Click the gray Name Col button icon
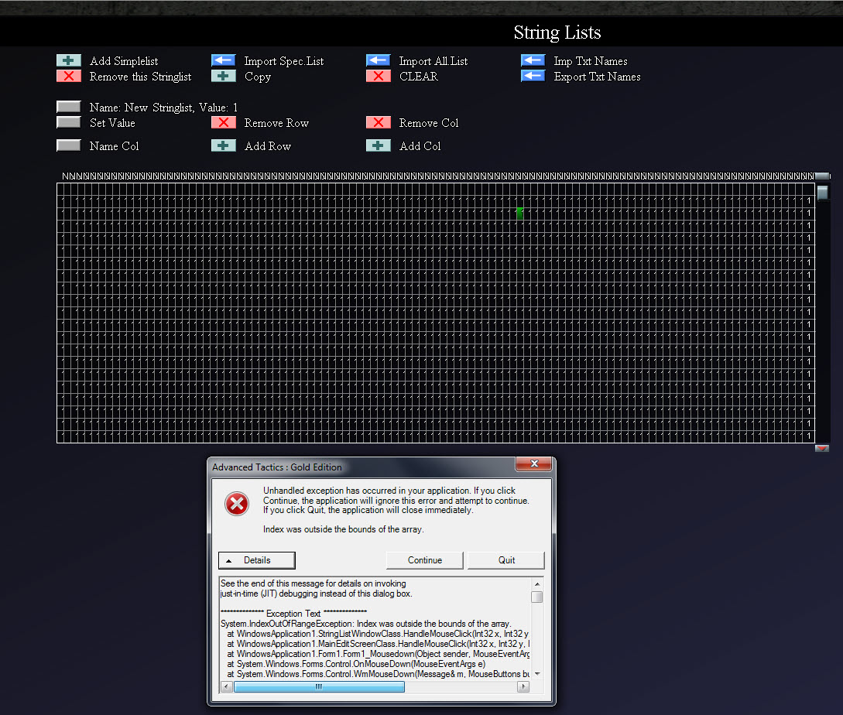Image resolution: width=843 pixels, height=715 pixels. pyautogui.click(x=69, y=145)
